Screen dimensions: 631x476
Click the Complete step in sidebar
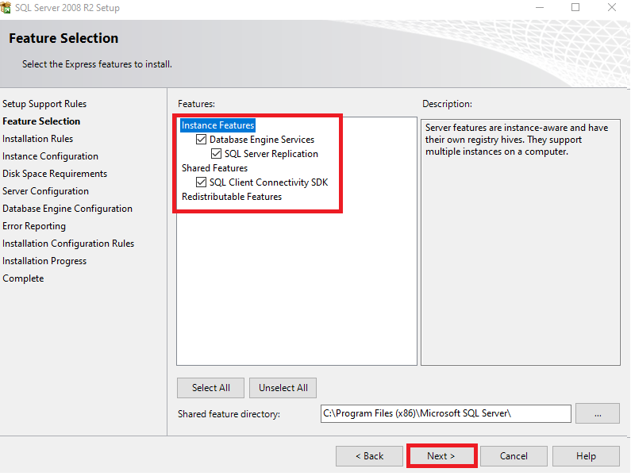23,278
